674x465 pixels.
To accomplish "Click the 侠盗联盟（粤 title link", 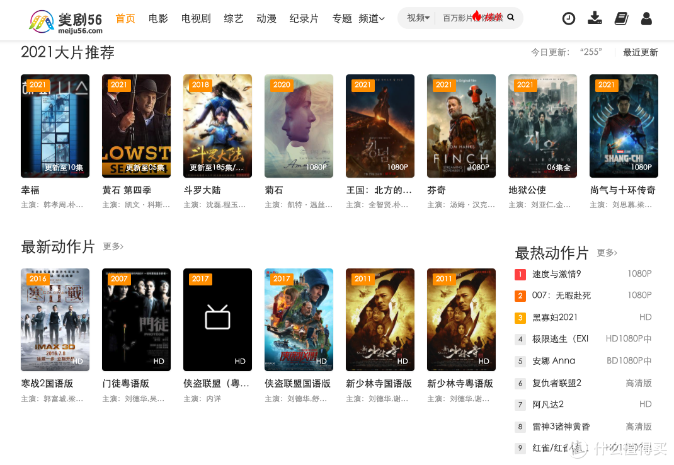I will (x=216, y=383).
